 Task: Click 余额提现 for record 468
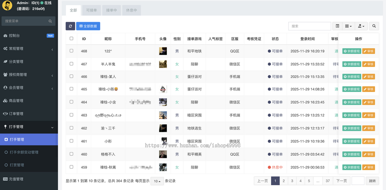tap(351, 51)
